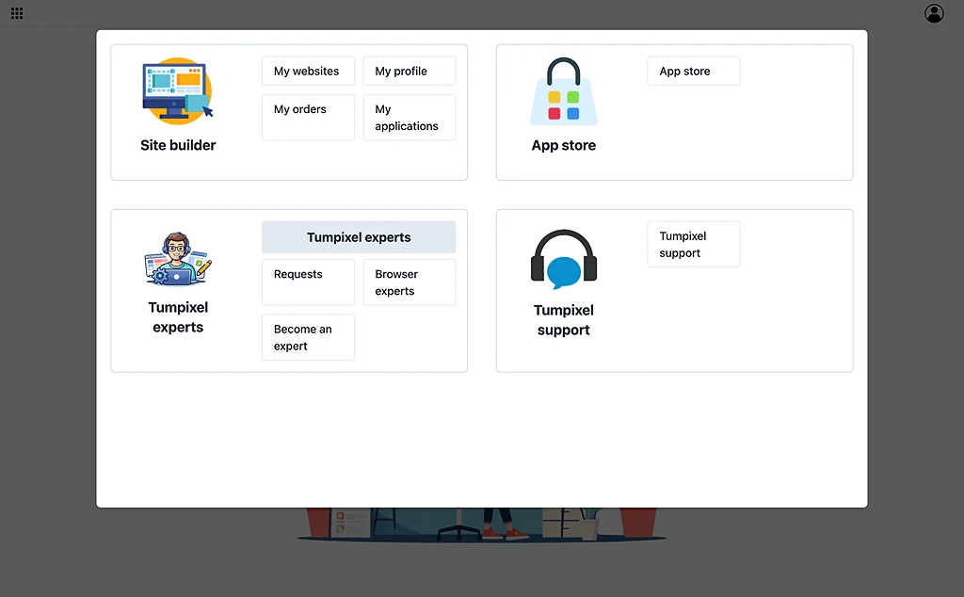
Task: Go to My profile
Action: pyautogui.click(x=410, y=72)
